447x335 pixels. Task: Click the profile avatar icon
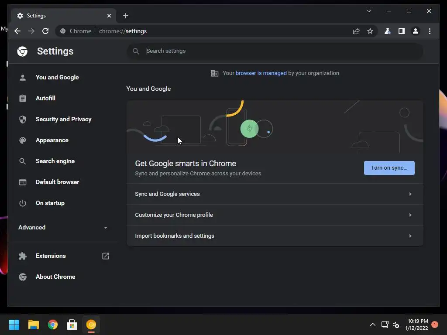(x=416, y=31)
